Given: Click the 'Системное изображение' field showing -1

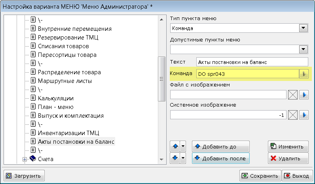Looking at the screenshot, I should pyautogui.click(x=228, y=115).
